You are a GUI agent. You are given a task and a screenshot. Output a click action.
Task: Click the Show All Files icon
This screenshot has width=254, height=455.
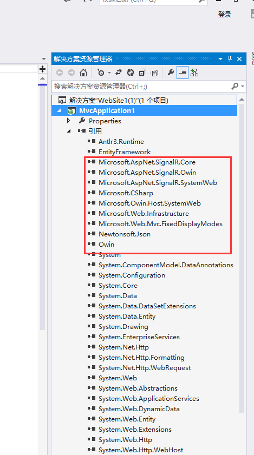[154, 72]
